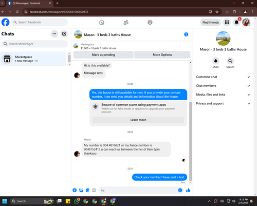Search in conversation magnifier icon
The width and height of the screenshot is (257, 206).
click(230, 61)
